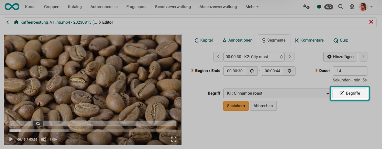Screen dimensions: 382x149
Task: Switch to the Kommentare tab
Action: (x=309, y=40)
